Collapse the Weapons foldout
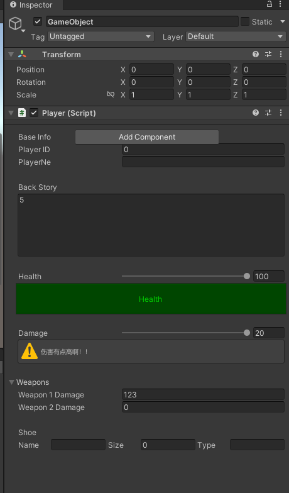The image size is (289, 493). 11,382
